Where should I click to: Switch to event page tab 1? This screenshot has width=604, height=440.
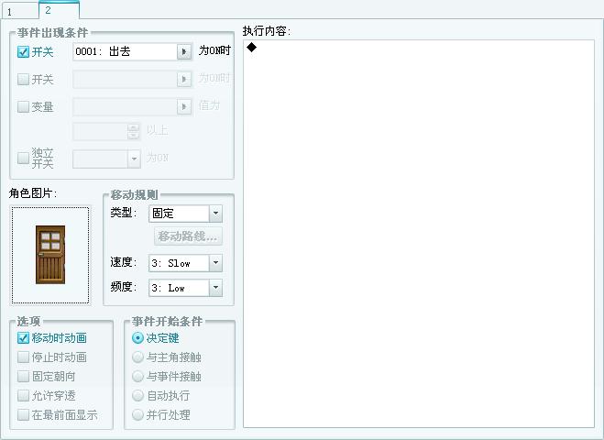click(20, 11)
